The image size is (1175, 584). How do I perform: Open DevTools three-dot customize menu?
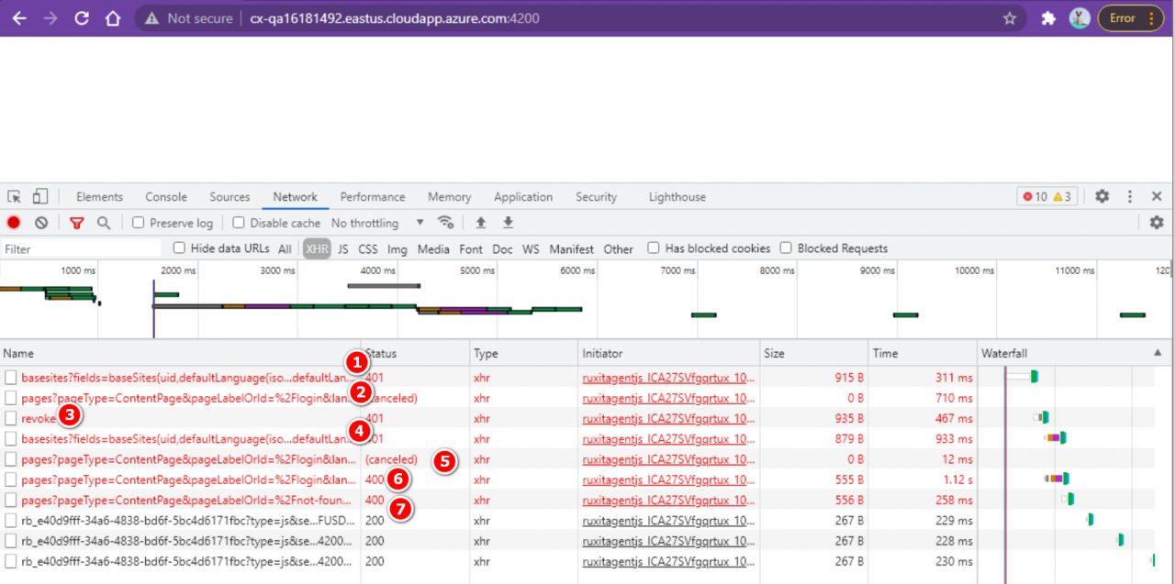tap(1130, 196)
